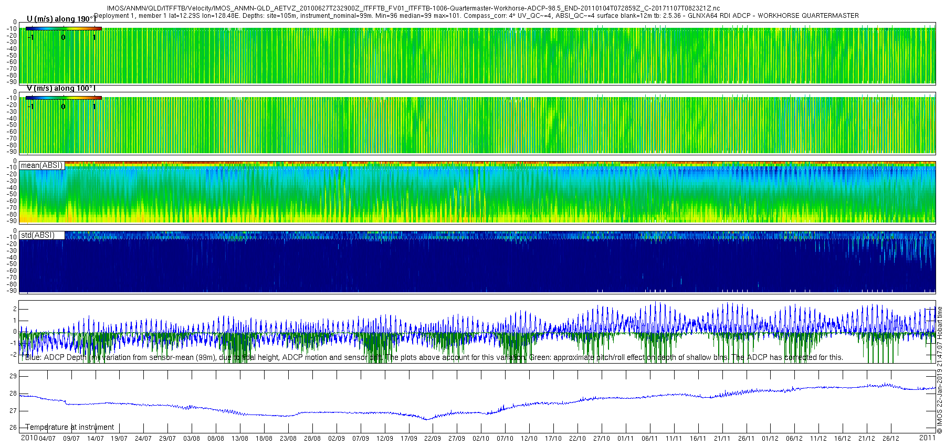Click the '17/09' date tick label
Viewport: 945px width, 446px height.
click(x=409, y=439)
